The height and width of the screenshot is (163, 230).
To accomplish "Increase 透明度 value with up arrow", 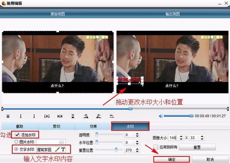I will [x=137, y=133].
